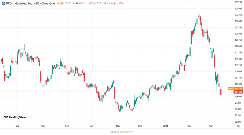
Task: Click 137.50 on the price scale
Action: tap(238, 2)
